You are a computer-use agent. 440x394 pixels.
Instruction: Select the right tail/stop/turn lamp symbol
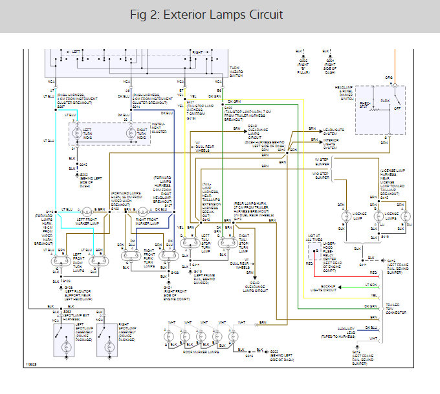(x=228, y=243)
